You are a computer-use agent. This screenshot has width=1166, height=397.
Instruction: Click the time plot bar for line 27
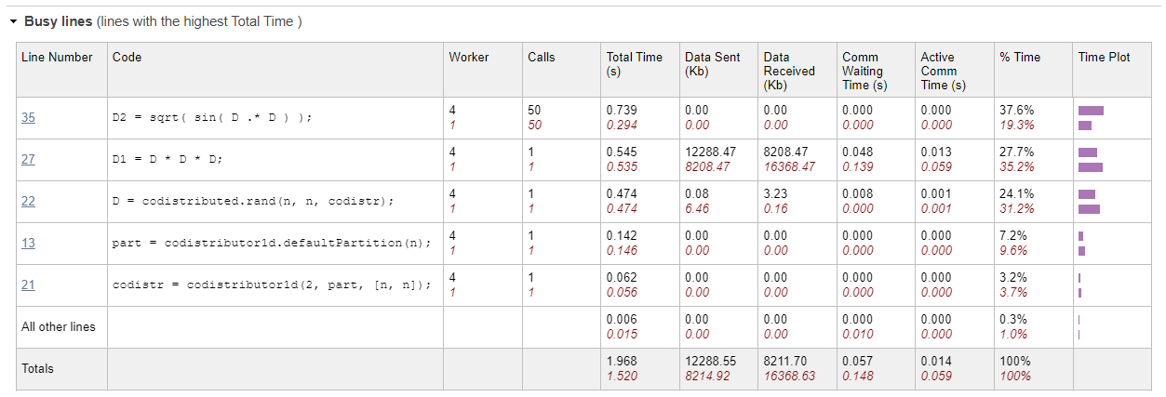[1088, 152]
